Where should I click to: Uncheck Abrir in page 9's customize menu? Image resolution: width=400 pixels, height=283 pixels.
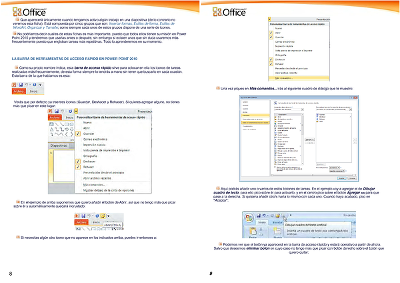click(x=271, y=33)
